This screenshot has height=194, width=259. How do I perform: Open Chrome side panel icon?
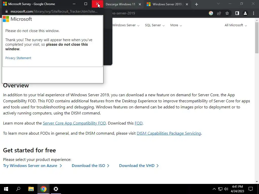tap(237, 13)
